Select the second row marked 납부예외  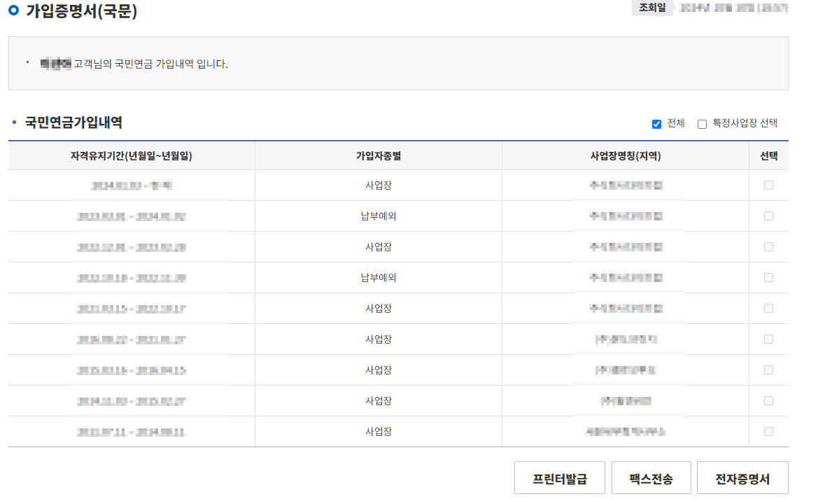770,216
